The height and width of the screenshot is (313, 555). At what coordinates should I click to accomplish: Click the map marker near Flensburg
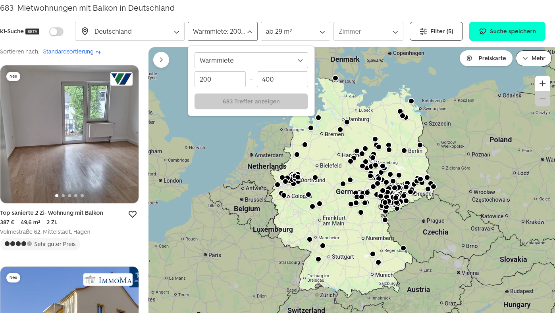335,78
